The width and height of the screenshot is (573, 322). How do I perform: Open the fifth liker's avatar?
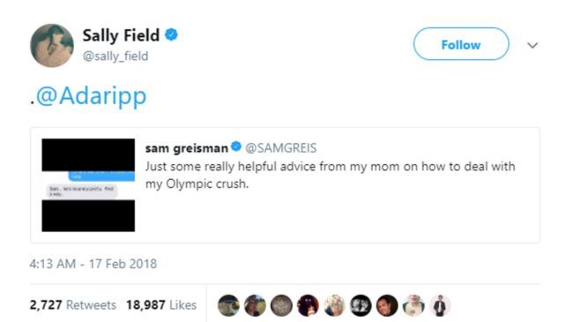[334, 305]
